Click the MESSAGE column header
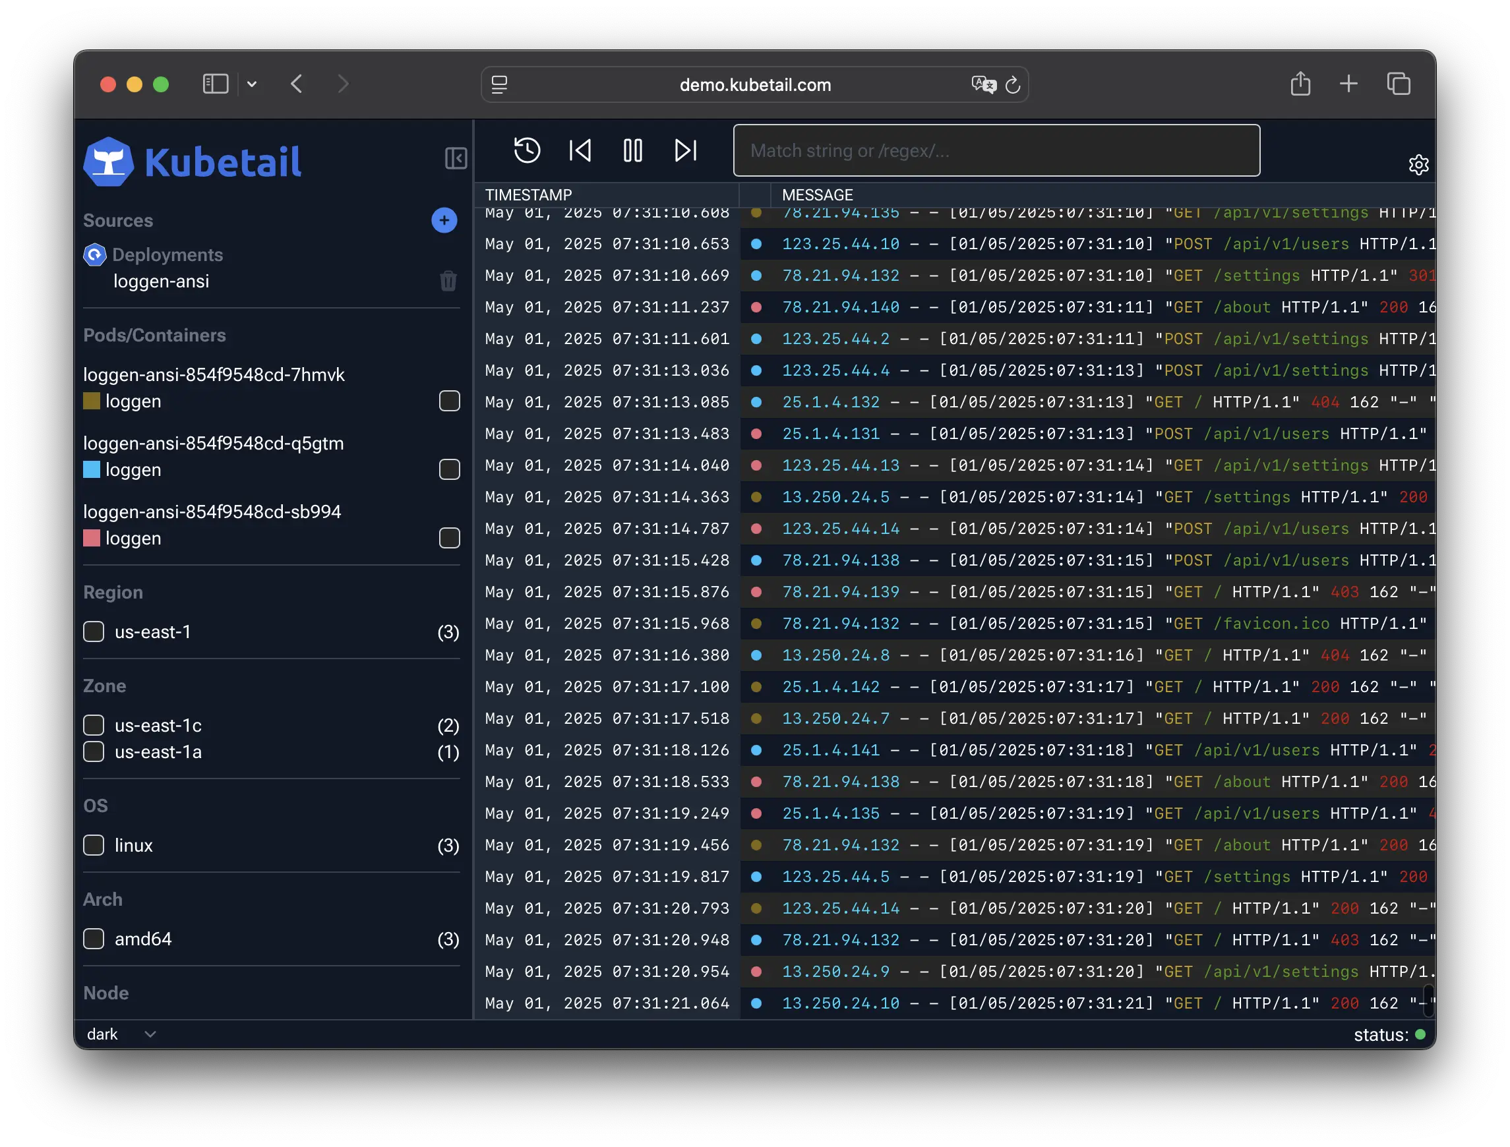The width and height of the screenshot is (1510, 1147). click(x=817, y=194)
